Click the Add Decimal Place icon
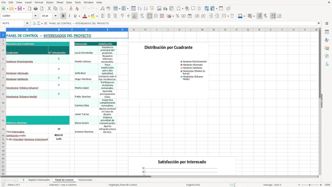This screenshot has height=187, width=332. 197,16
